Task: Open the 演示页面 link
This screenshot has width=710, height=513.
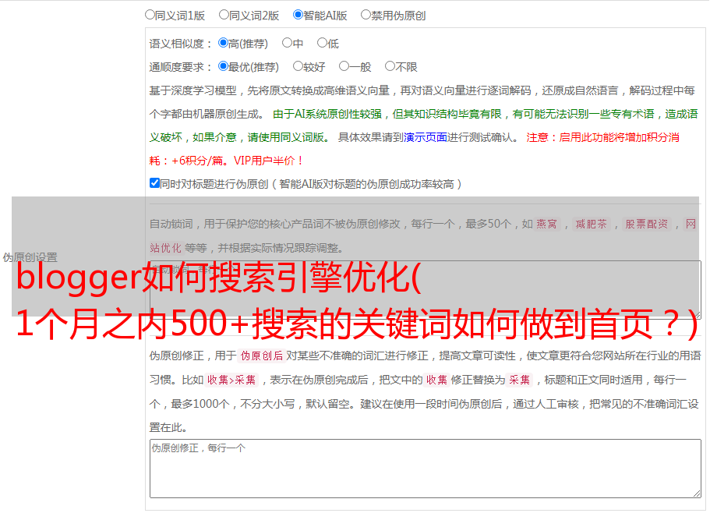Action: [x=425, y=137]
